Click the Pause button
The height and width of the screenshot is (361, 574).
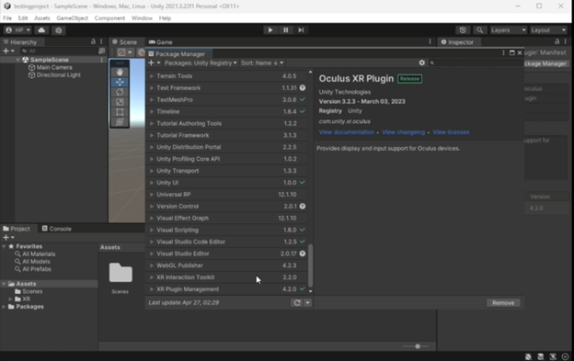(285, 30)
